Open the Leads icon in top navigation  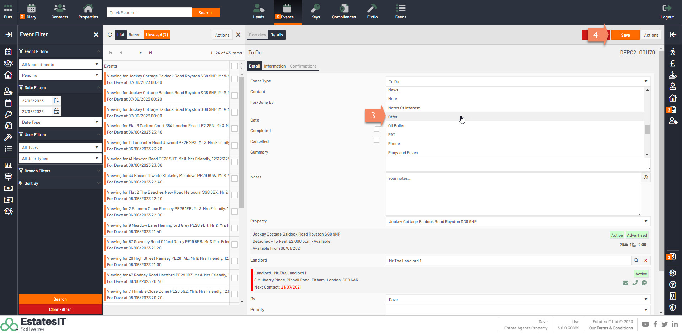tap(258, 12)
